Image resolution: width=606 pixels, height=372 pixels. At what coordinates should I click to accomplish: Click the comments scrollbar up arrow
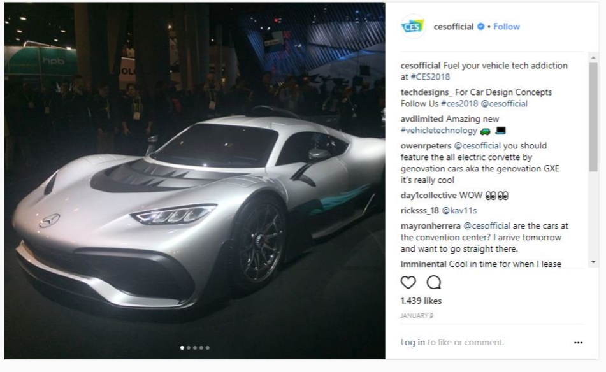[593, 57]
